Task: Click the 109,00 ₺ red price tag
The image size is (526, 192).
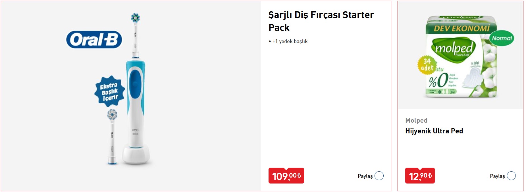Action: (x=286, y=176)
